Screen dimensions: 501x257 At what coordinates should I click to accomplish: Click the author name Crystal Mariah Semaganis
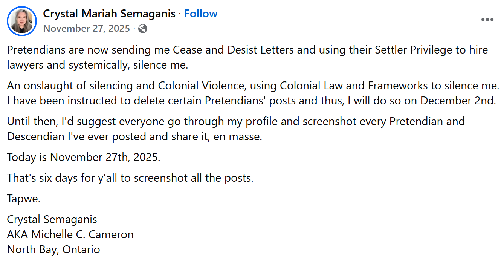pos(109,13)
